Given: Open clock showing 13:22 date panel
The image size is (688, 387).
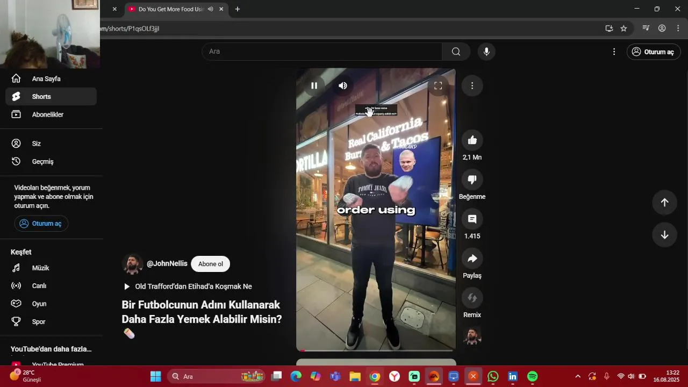Looking at the screenshot, I should [666, 376].
